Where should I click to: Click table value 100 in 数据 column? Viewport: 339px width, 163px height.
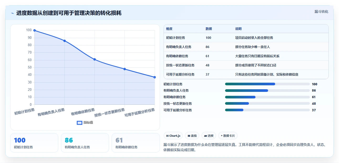pos(208,38)
